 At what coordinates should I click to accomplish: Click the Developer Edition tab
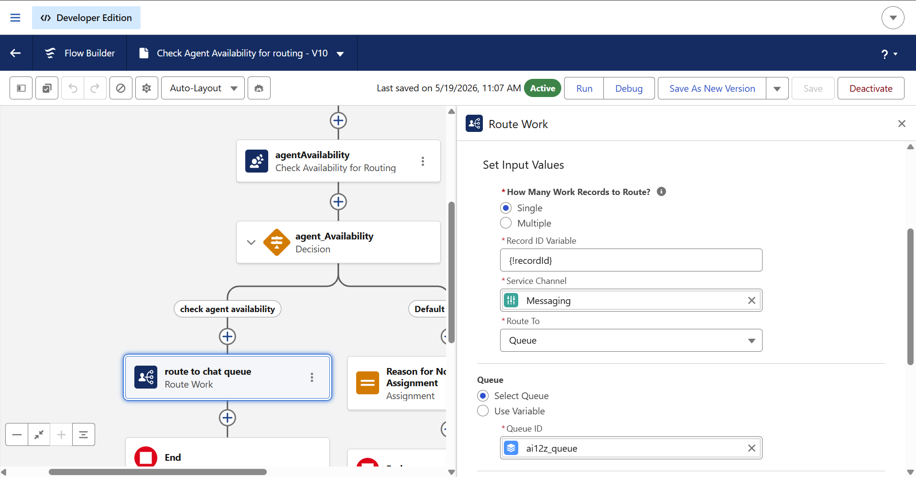[86, 18]
